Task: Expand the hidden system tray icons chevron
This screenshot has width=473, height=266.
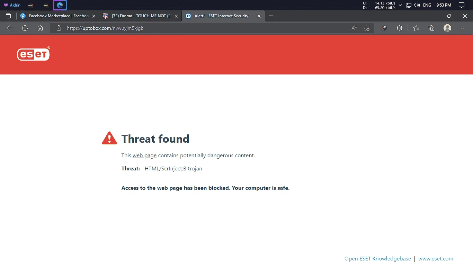Action: [400, 5]
